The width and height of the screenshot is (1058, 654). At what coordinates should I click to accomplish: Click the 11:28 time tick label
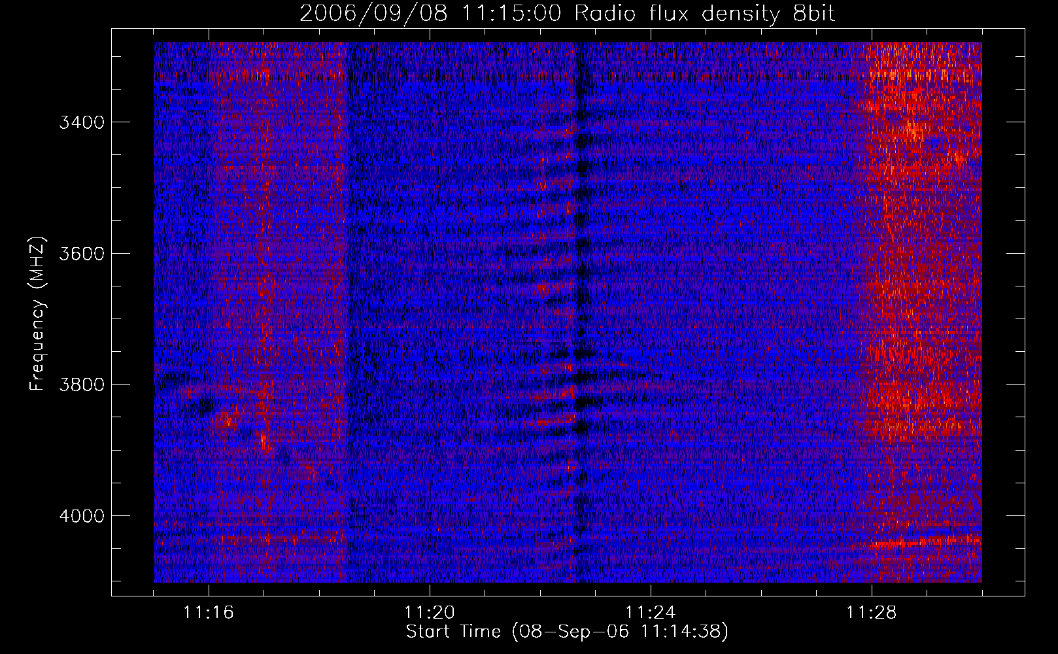[872, 613]
